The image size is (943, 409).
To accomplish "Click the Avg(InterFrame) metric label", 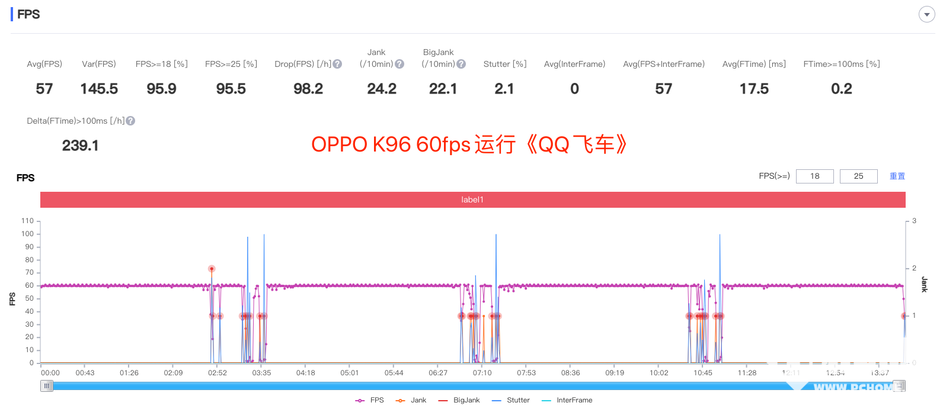I will 575,64.
